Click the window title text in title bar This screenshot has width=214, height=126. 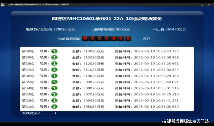coord(38,5)
